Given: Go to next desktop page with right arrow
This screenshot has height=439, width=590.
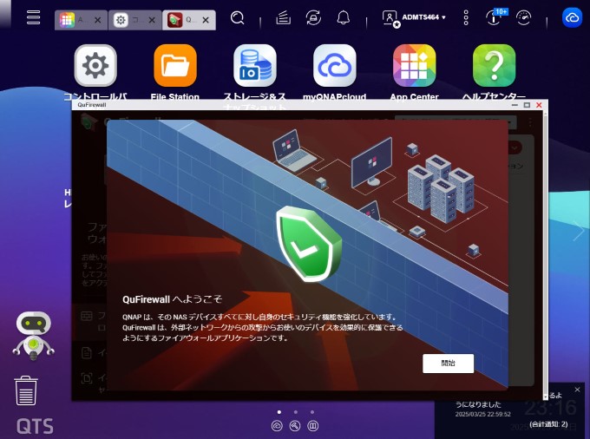Looking at the screenshot, I should (579, 231).
